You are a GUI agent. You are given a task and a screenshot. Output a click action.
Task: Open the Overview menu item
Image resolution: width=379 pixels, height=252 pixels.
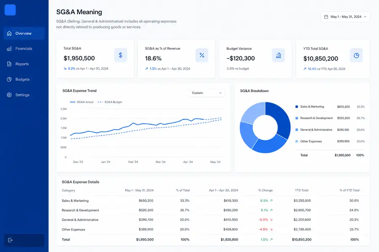point(24,33)
